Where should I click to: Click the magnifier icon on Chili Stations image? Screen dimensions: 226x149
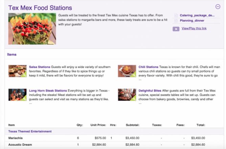click(134, 75)
